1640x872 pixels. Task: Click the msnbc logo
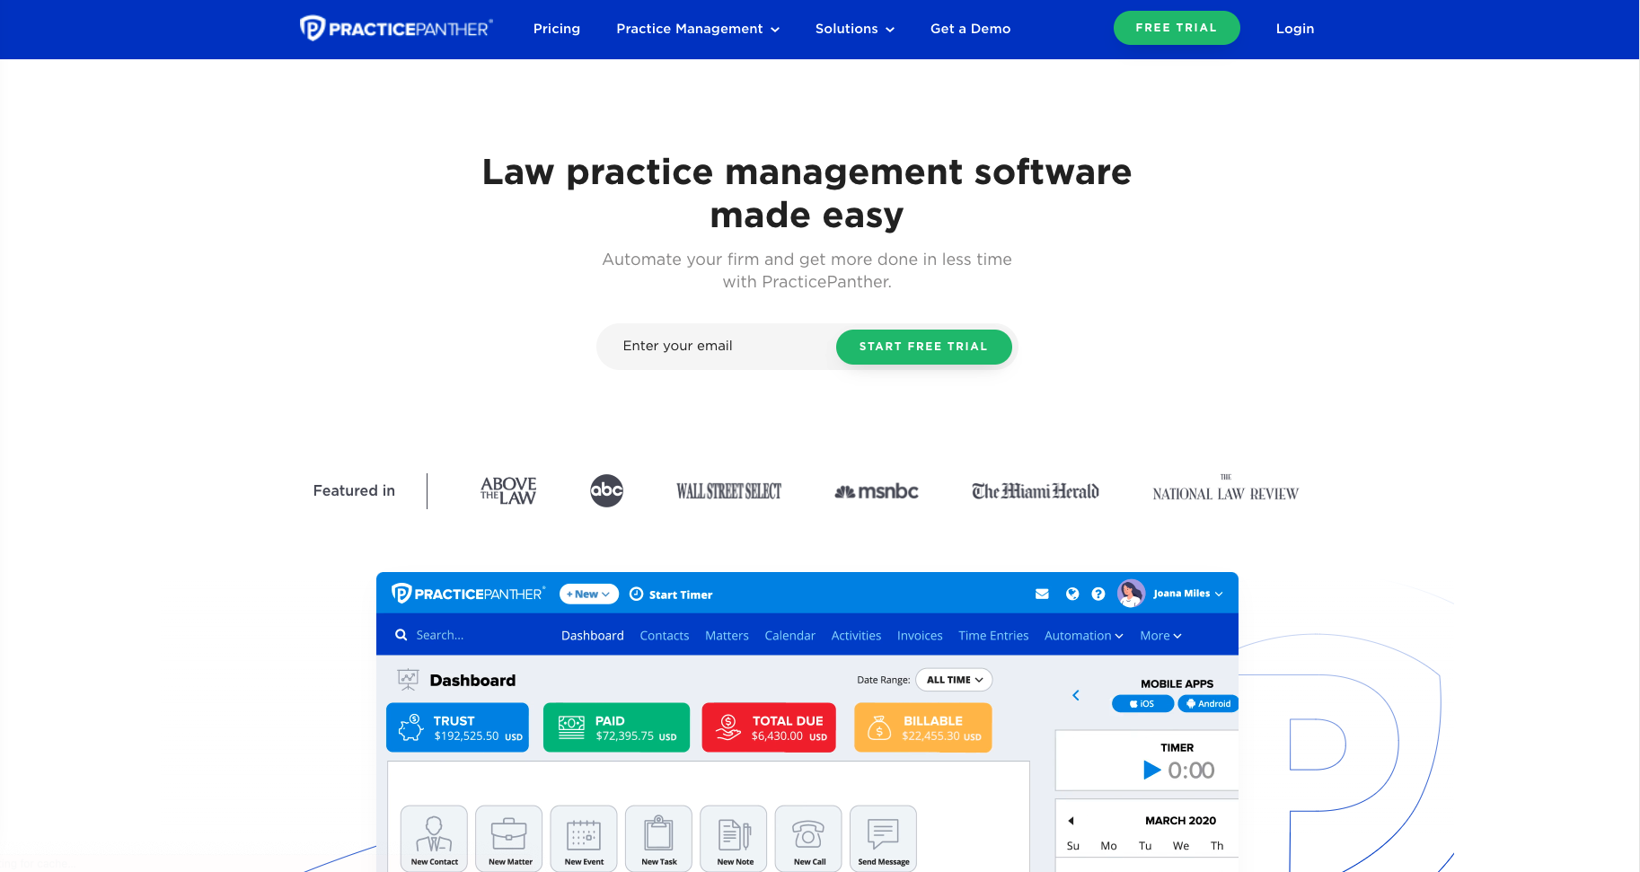[x=877, y=491]
